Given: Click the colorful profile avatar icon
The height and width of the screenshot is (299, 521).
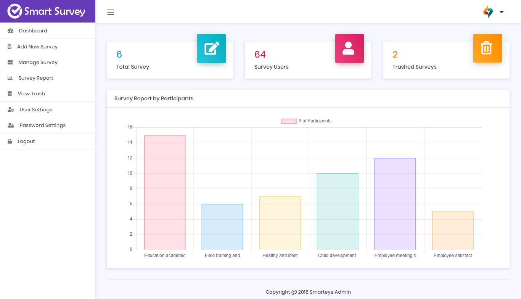Looking at the screenshot, I should point(488,11).
